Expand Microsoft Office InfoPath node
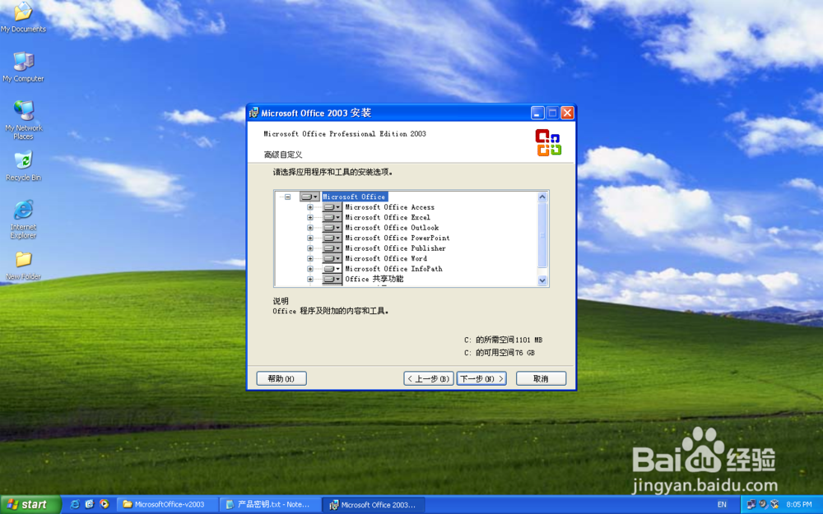Viewport: 823px width, 514px height. (x=310, y=269)
